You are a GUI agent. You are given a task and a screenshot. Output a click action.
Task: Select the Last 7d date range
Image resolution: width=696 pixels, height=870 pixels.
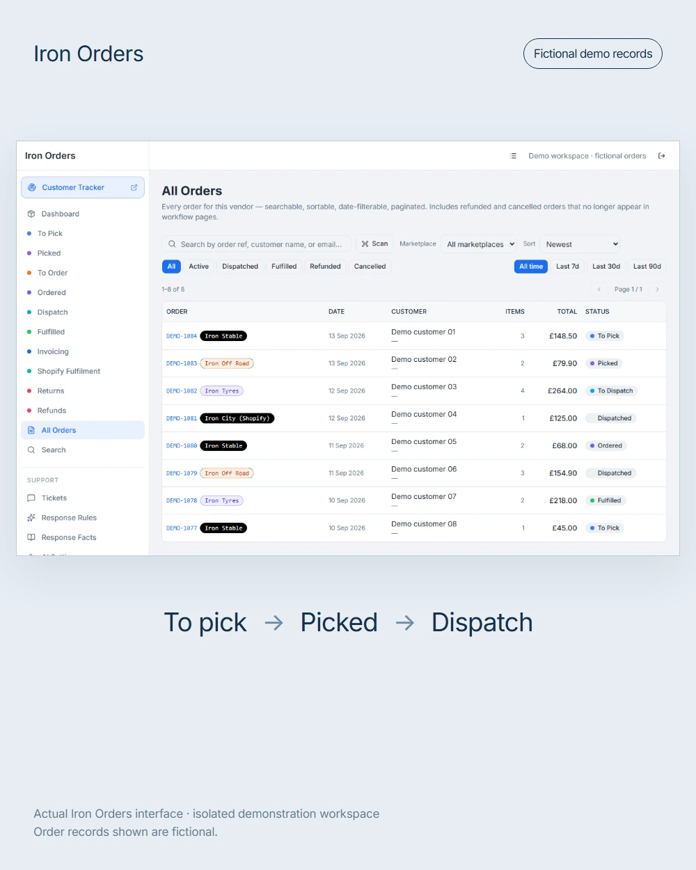tap(567, 267)
